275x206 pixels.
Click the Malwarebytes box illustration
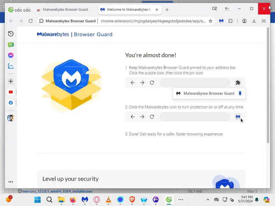pos(71,85)
